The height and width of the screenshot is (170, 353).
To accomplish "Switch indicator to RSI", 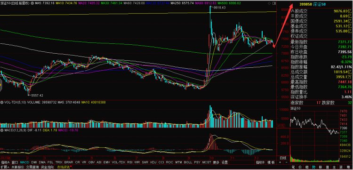I will point(130,162).
